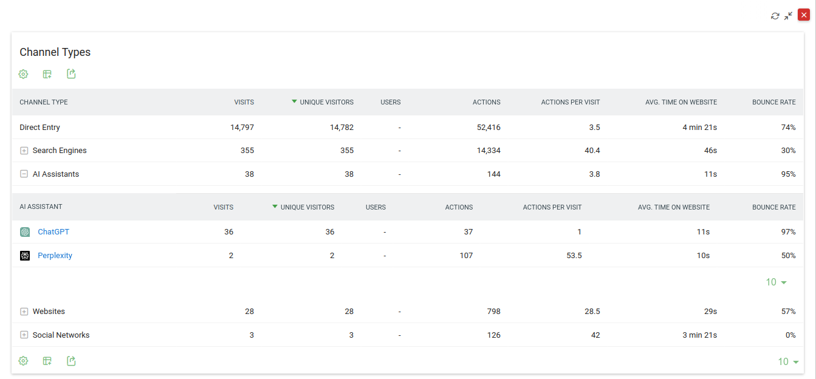816x379 pixels.
Task: Collapse the AI Assistants row
Action: click(x=24, y=174)
